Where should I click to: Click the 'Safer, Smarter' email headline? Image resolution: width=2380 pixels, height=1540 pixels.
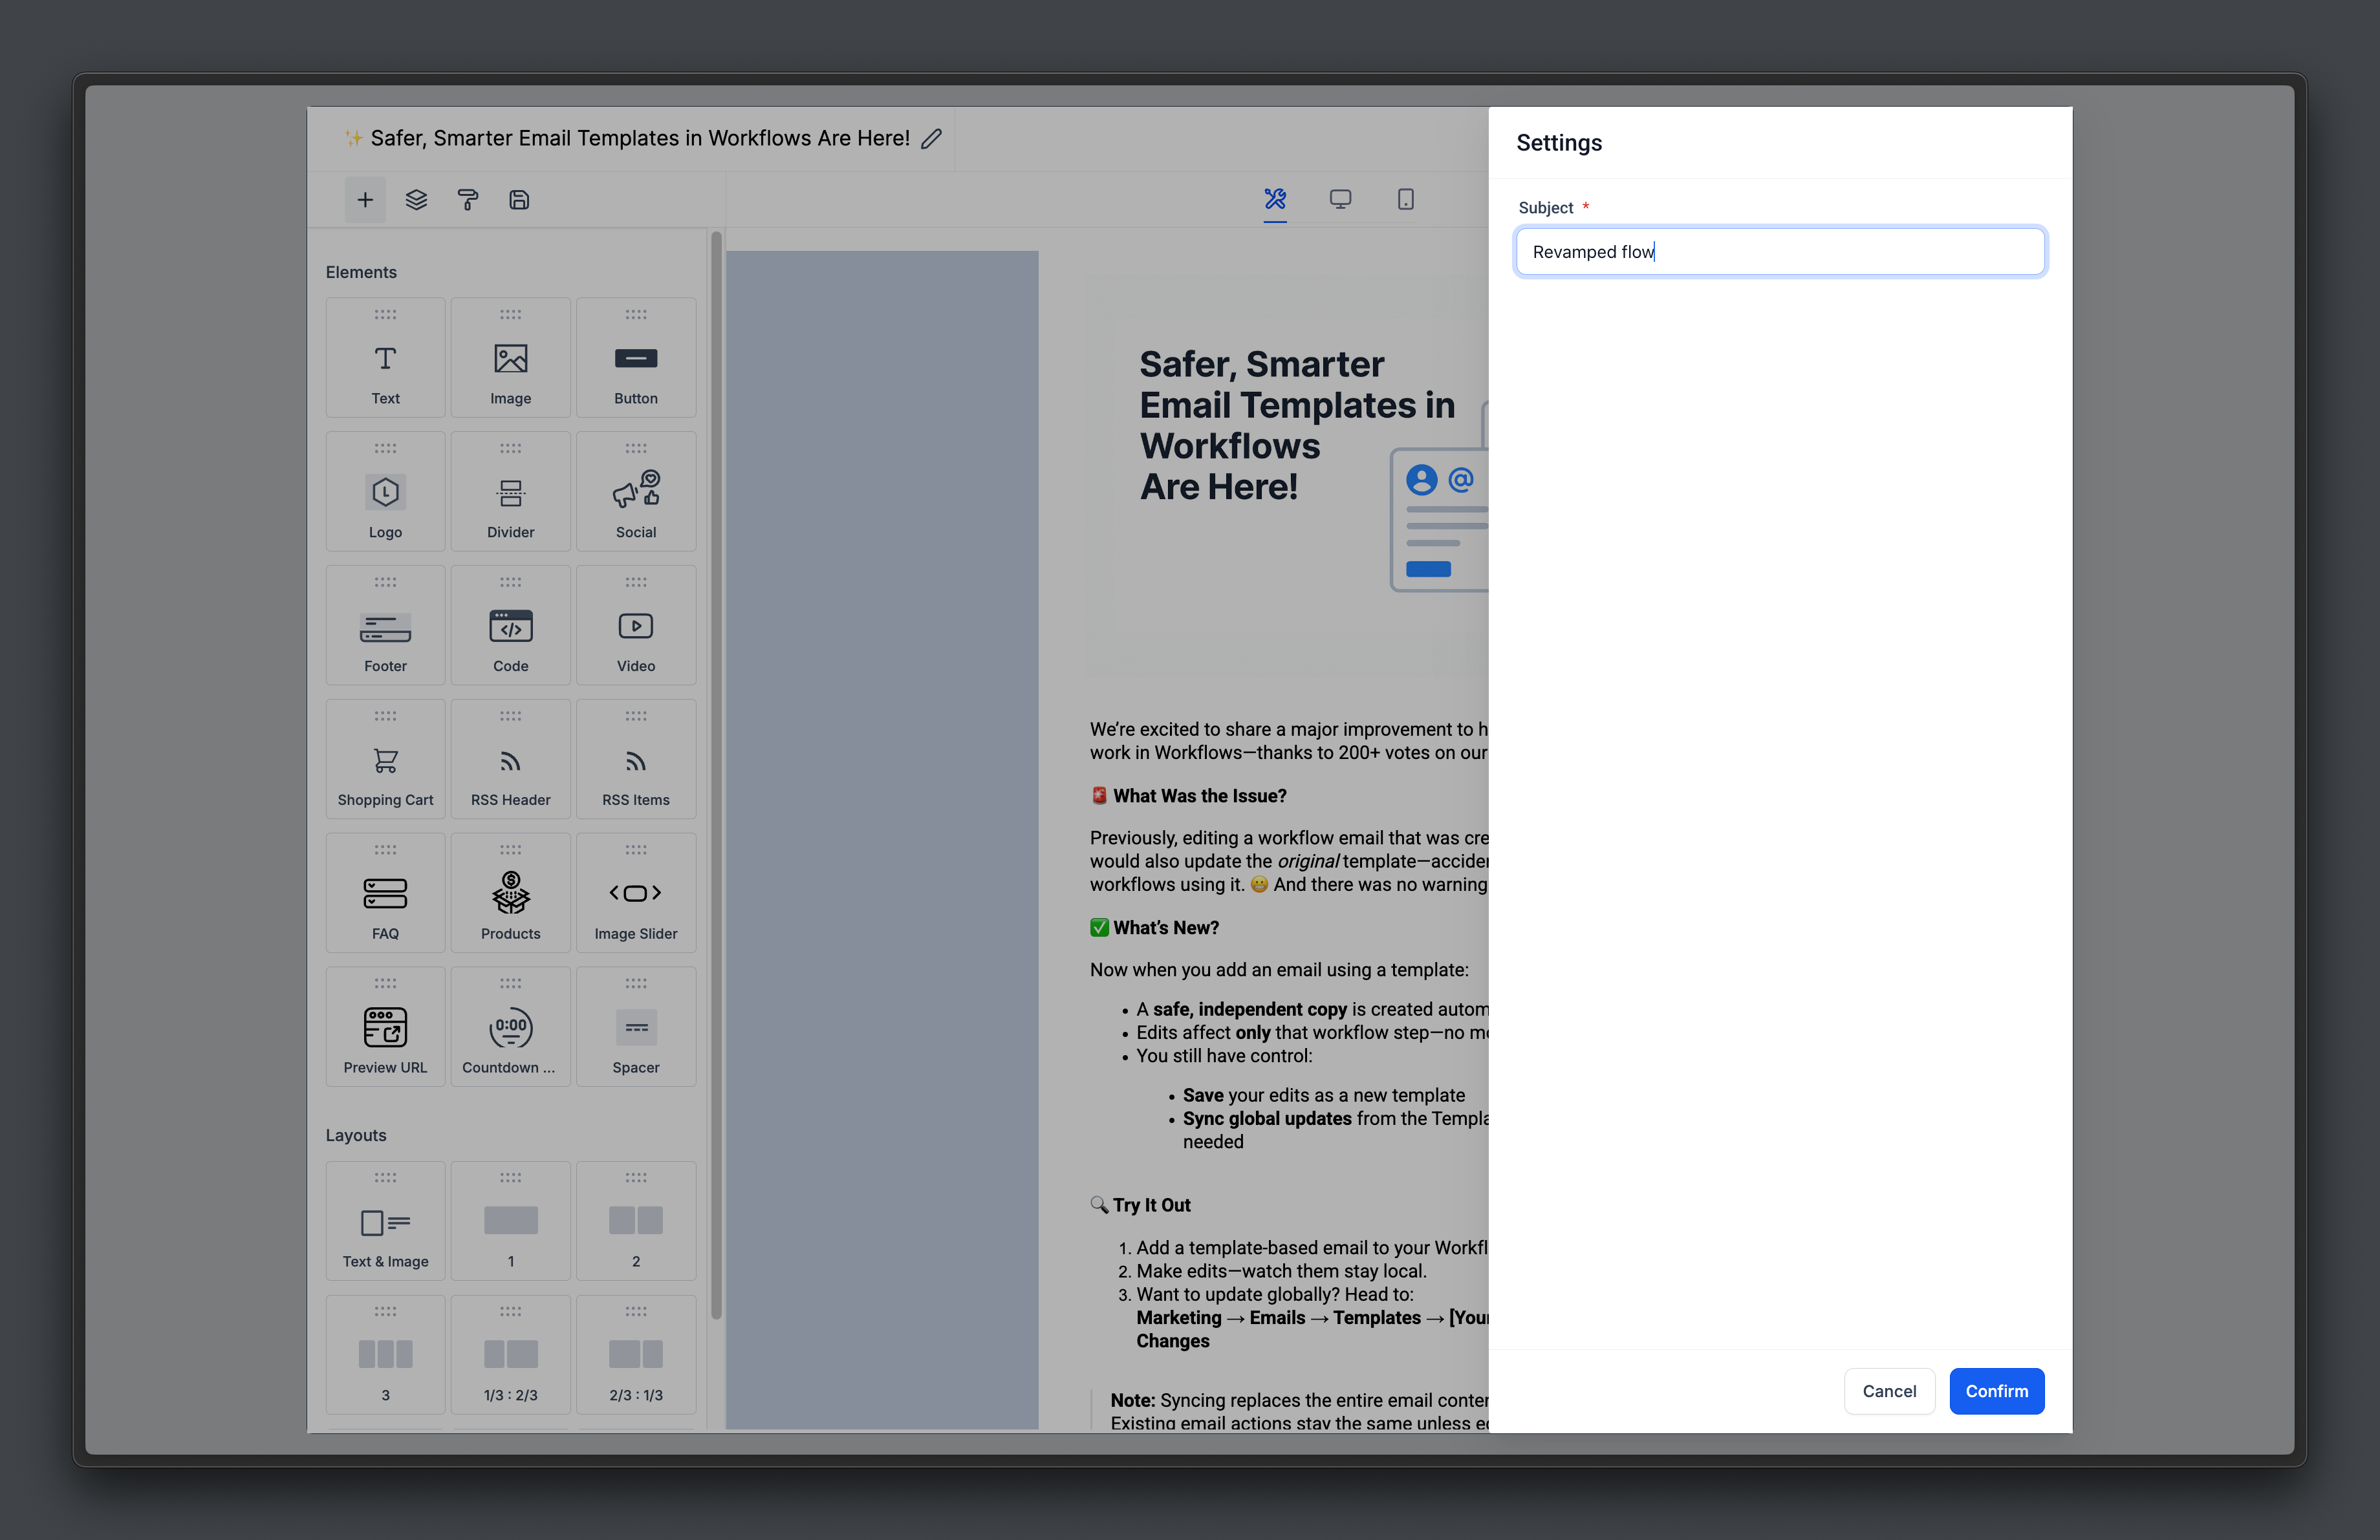1297,425
